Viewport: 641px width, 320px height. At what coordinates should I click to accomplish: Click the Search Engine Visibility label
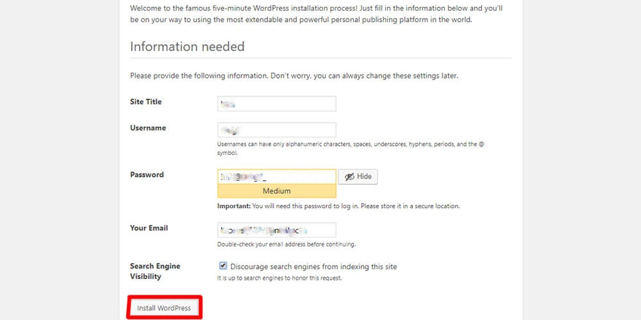155,271
